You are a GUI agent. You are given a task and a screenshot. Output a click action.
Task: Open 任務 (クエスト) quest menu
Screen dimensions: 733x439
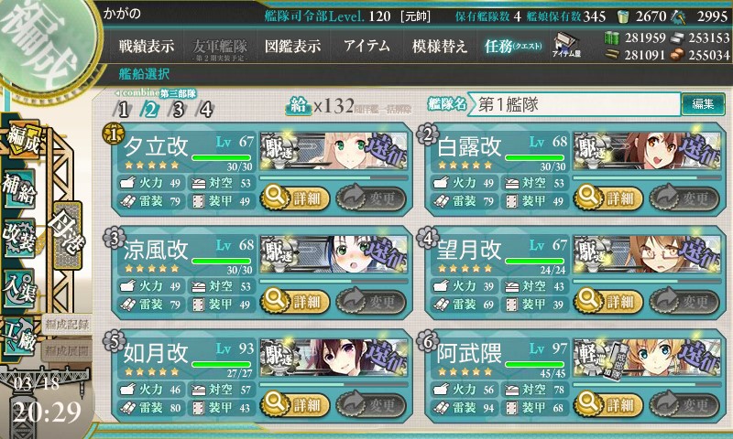click(513, 46)
